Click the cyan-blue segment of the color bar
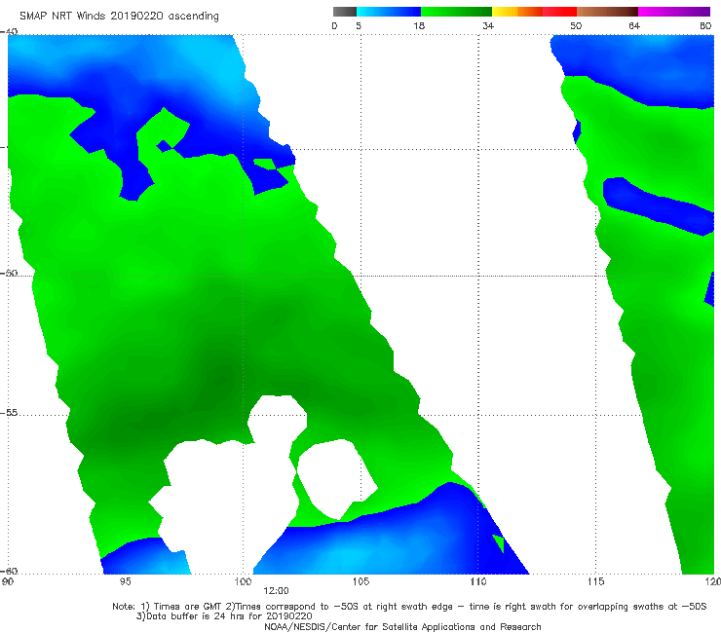The image size is (721, 633). 389,12
